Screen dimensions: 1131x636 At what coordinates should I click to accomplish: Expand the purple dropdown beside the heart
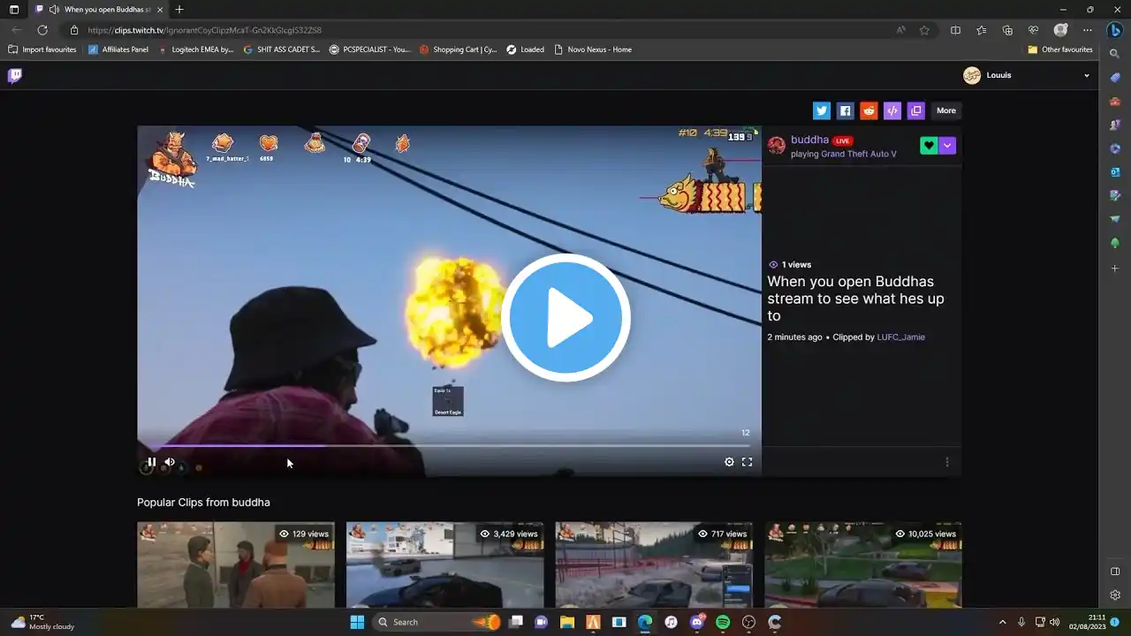(947, 146)
